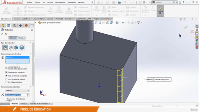This screenshot has height=112, width=199.
Task: Open the PropertyManager tab icon
Action: (9, 26)
